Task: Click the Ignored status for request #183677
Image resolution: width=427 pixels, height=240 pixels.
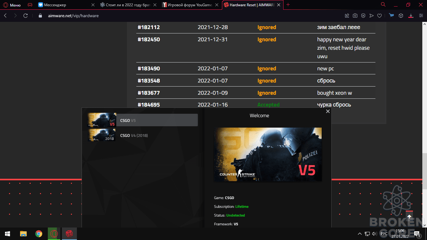Action: [267, 93]
